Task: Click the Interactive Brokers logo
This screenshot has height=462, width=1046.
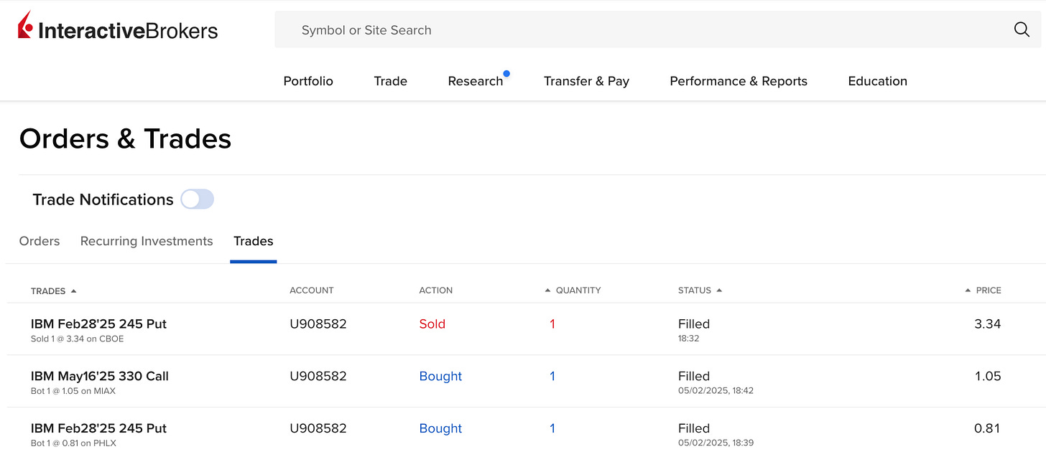Action: [x=118, y=27]
